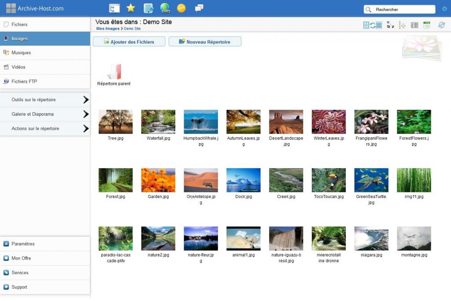Click the Mes Images breadcrumb link

[x=107, y=29]
